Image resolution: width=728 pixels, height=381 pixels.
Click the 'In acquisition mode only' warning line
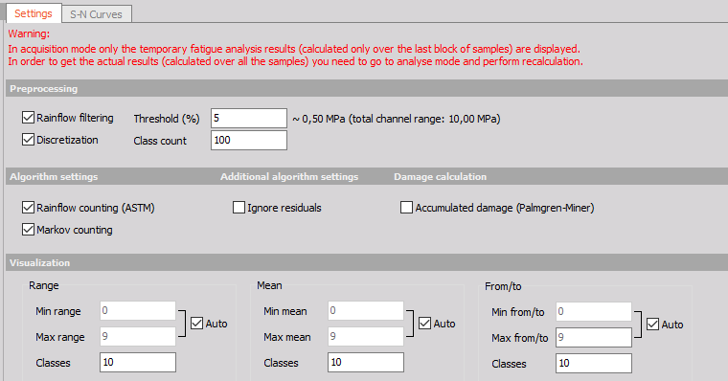coord(294,49)
